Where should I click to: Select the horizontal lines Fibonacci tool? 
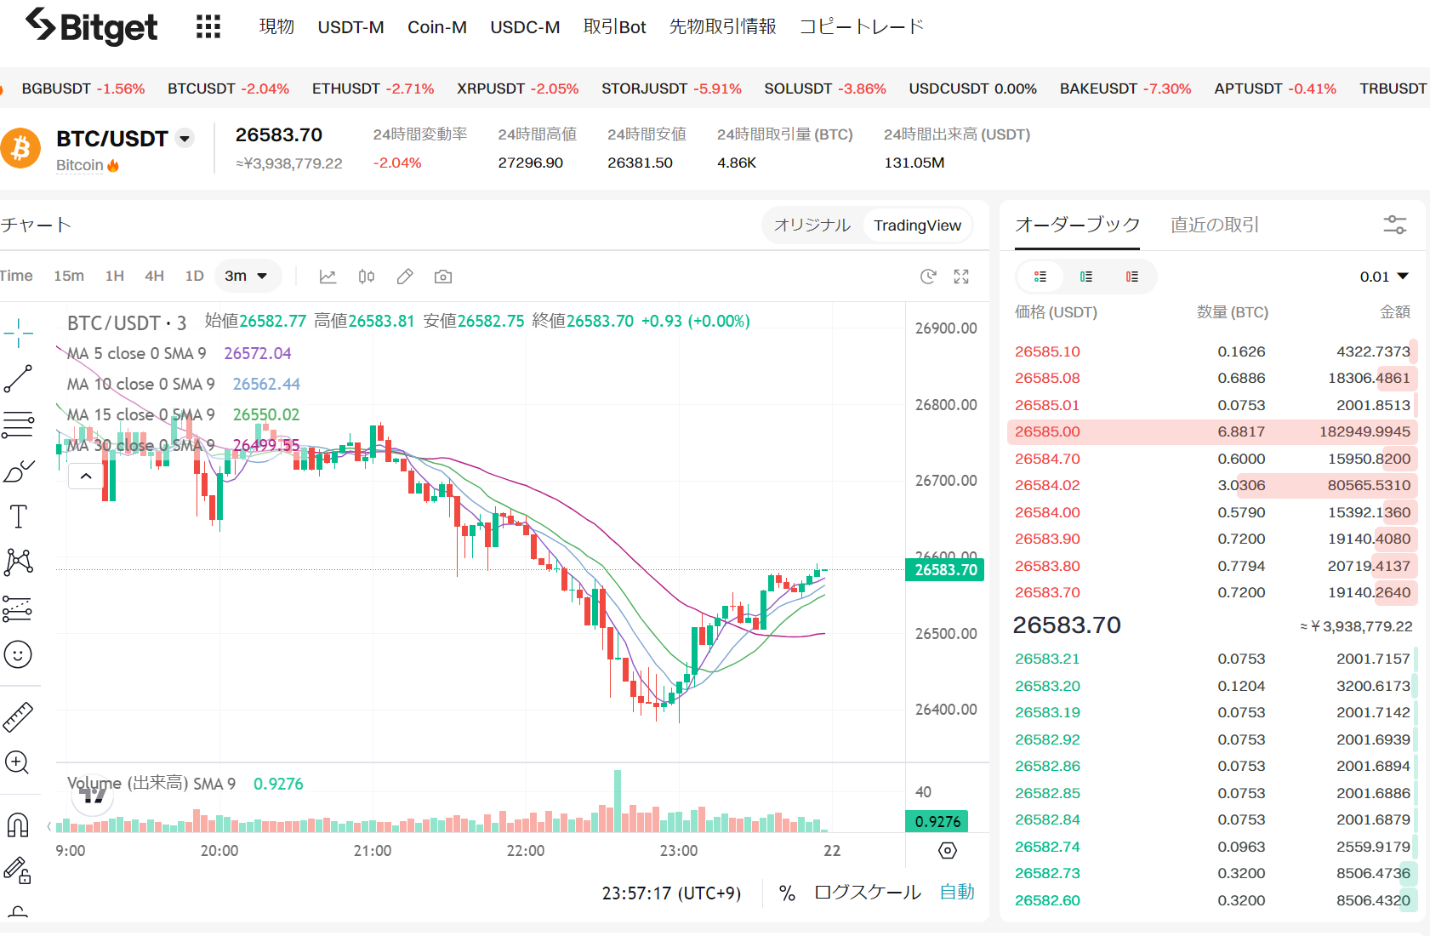coord(18,425)
